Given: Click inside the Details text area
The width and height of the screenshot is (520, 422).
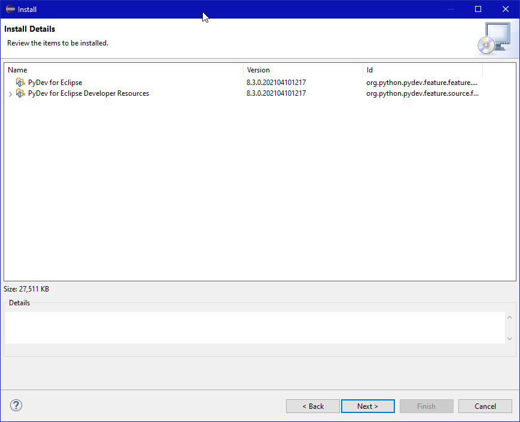Looking at the screenshot, I should pyautogui.click(x=254, y=327).
